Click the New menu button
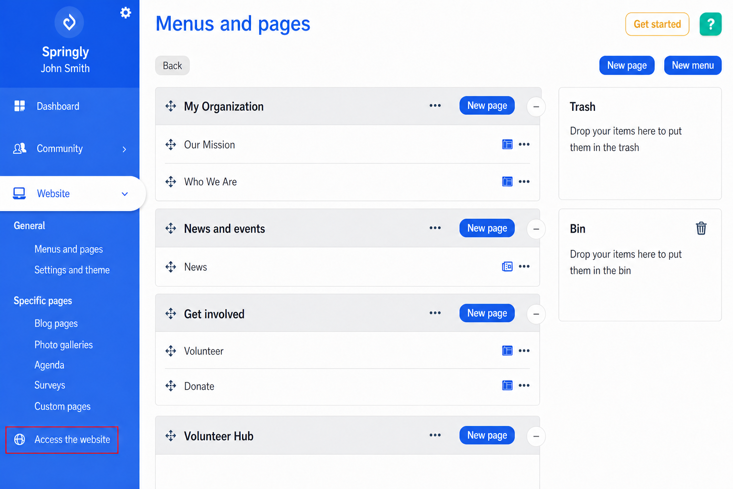733x489 pixels. (x=693, y=65)
